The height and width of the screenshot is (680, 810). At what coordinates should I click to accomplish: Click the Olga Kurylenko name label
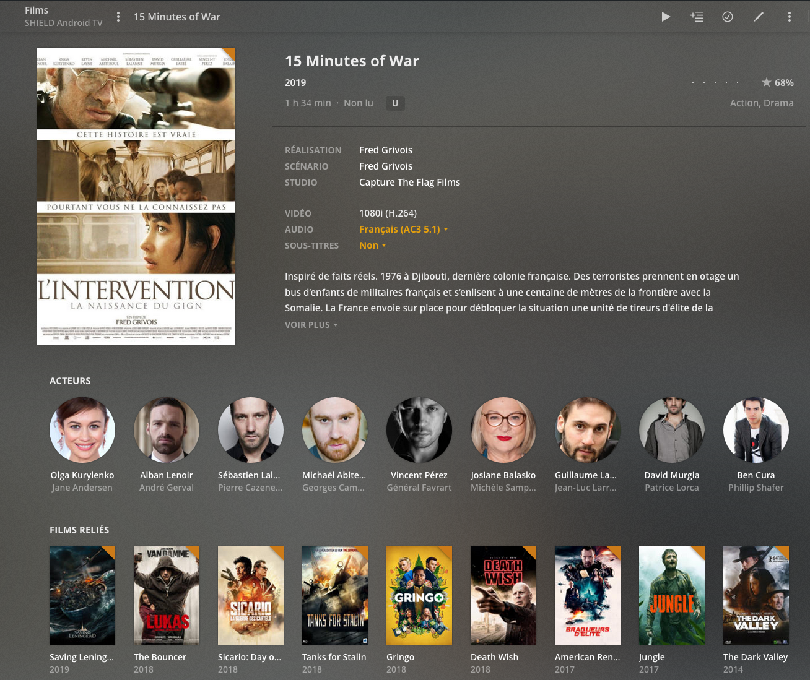coord(82,475)
